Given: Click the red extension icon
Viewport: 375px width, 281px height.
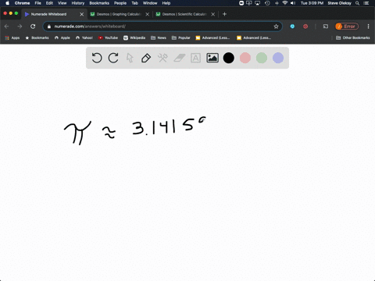Looking at the screenshot, I should point(305,27).
